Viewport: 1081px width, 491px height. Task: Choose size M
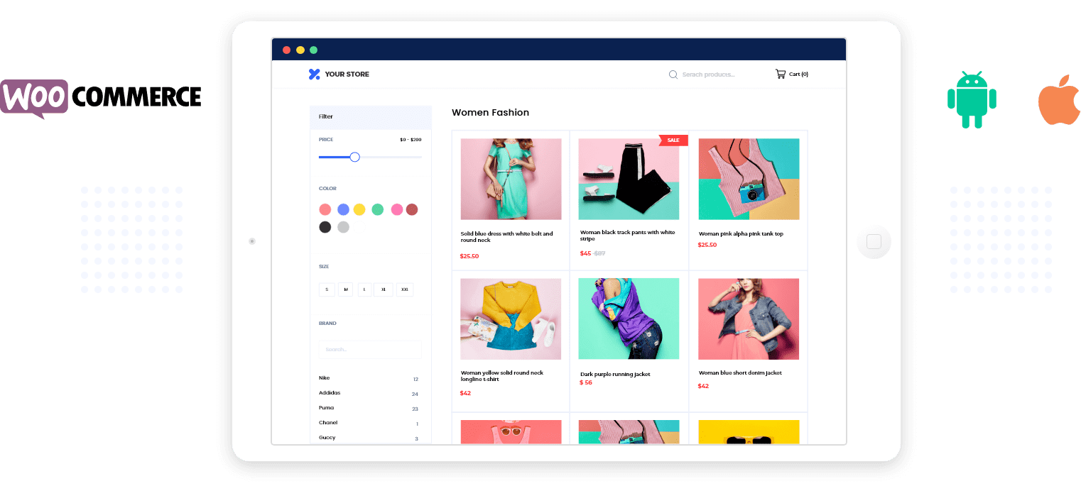point(346,289)
